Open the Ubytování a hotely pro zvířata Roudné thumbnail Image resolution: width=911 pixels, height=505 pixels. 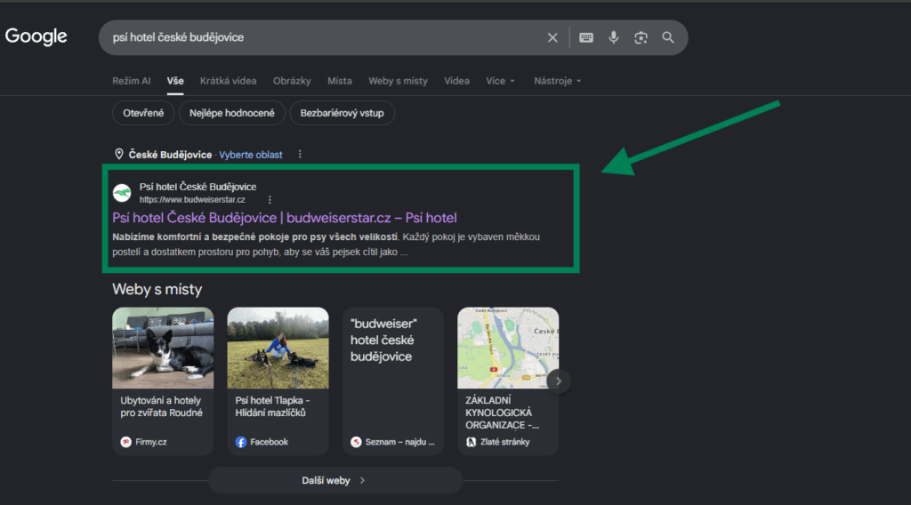(163, 348)
